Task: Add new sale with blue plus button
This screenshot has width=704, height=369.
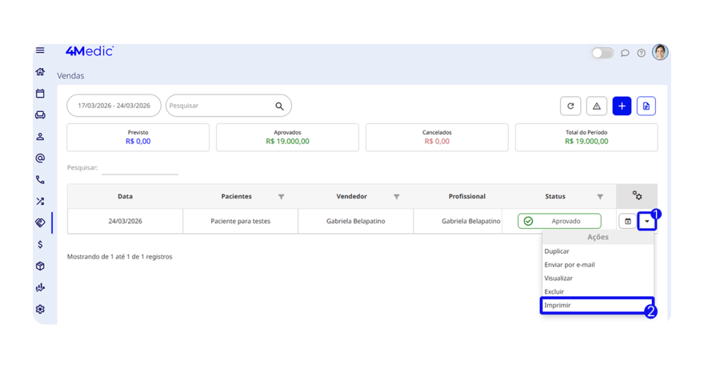Action: tap(621, 106)
